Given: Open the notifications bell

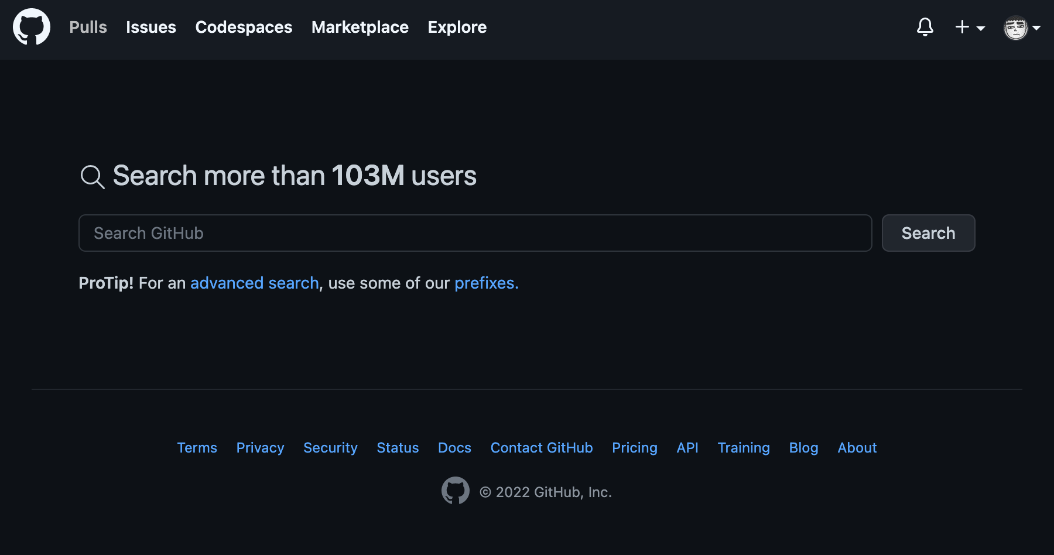Looking at the screenshot, I should (x=925, y=27).
